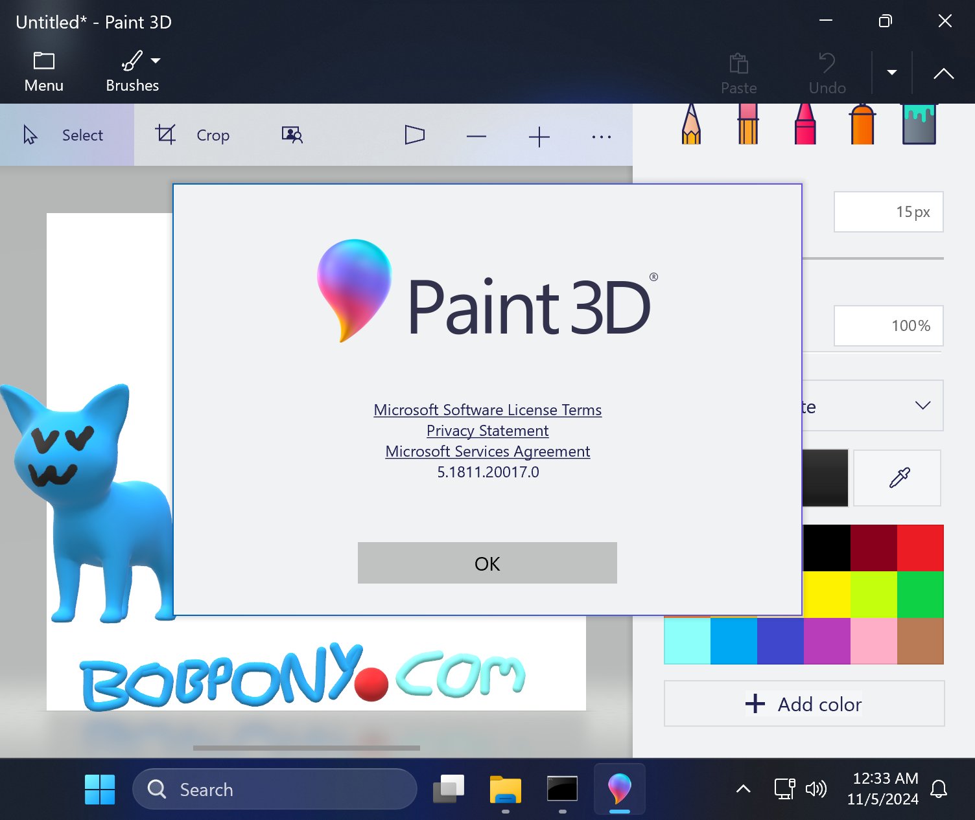
Task: Select the Crayon brush tool
Action: 805,126
